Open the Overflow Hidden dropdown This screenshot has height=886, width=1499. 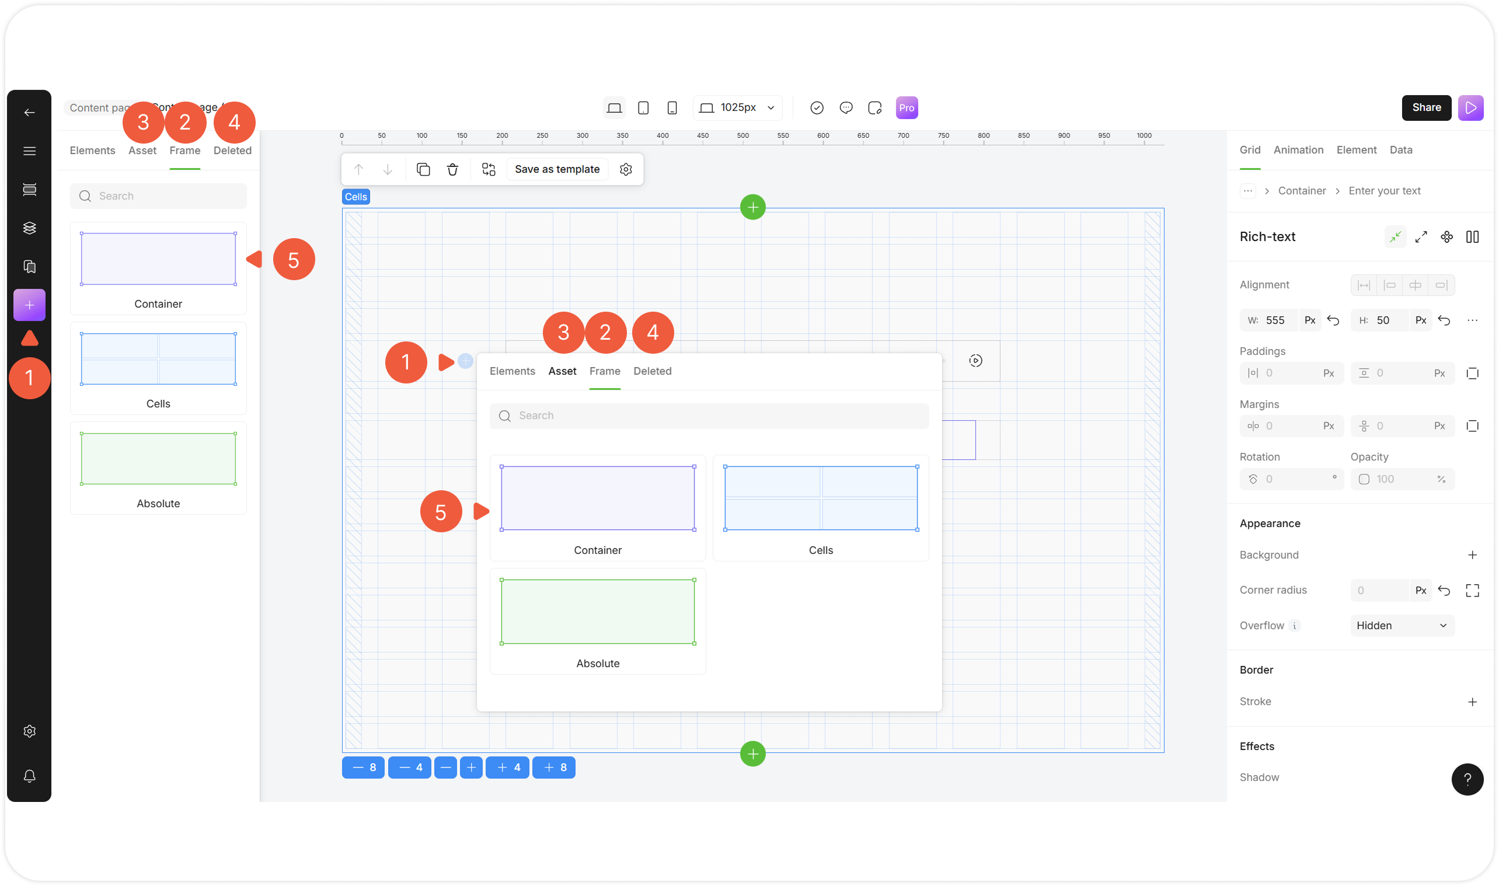click(x=1402, y=626)
